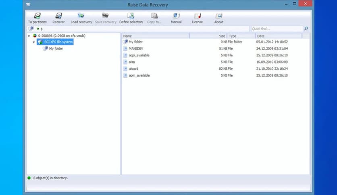
Task: Maximize the Raise Data Recovery window
Action: point(294,4)
